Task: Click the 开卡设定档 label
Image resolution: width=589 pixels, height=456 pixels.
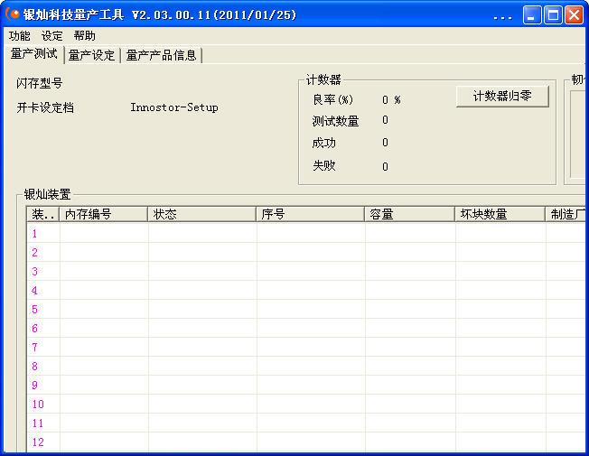Action: [x=45, y=107]
